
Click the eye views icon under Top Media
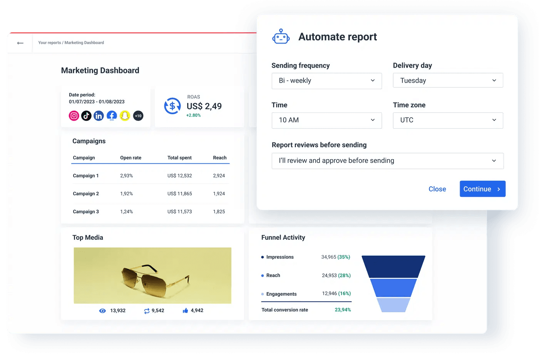(x=102, y=311)
